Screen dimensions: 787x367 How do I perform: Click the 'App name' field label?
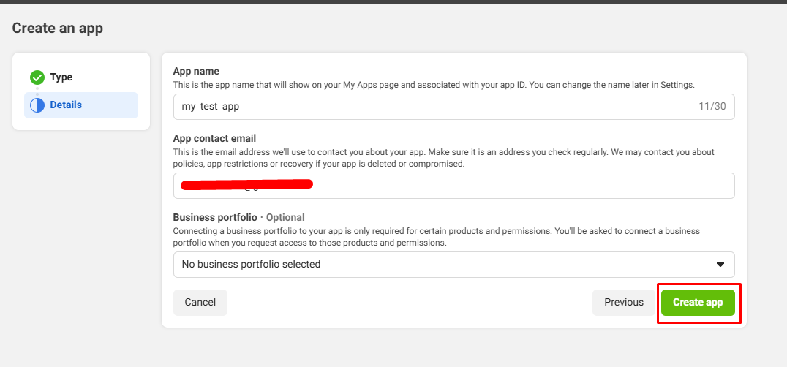coord(196,72)
